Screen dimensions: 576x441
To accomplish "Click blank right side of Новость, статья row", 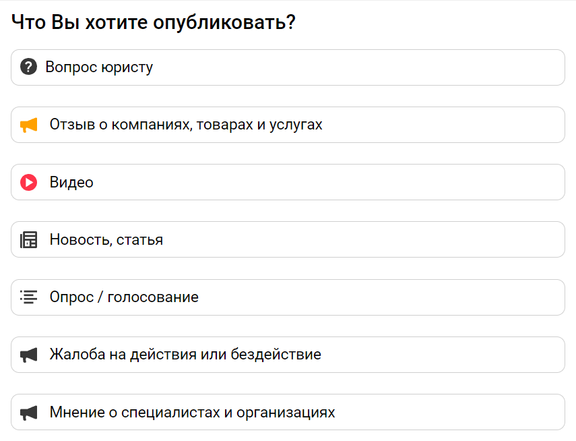I will tap(367, 240).
